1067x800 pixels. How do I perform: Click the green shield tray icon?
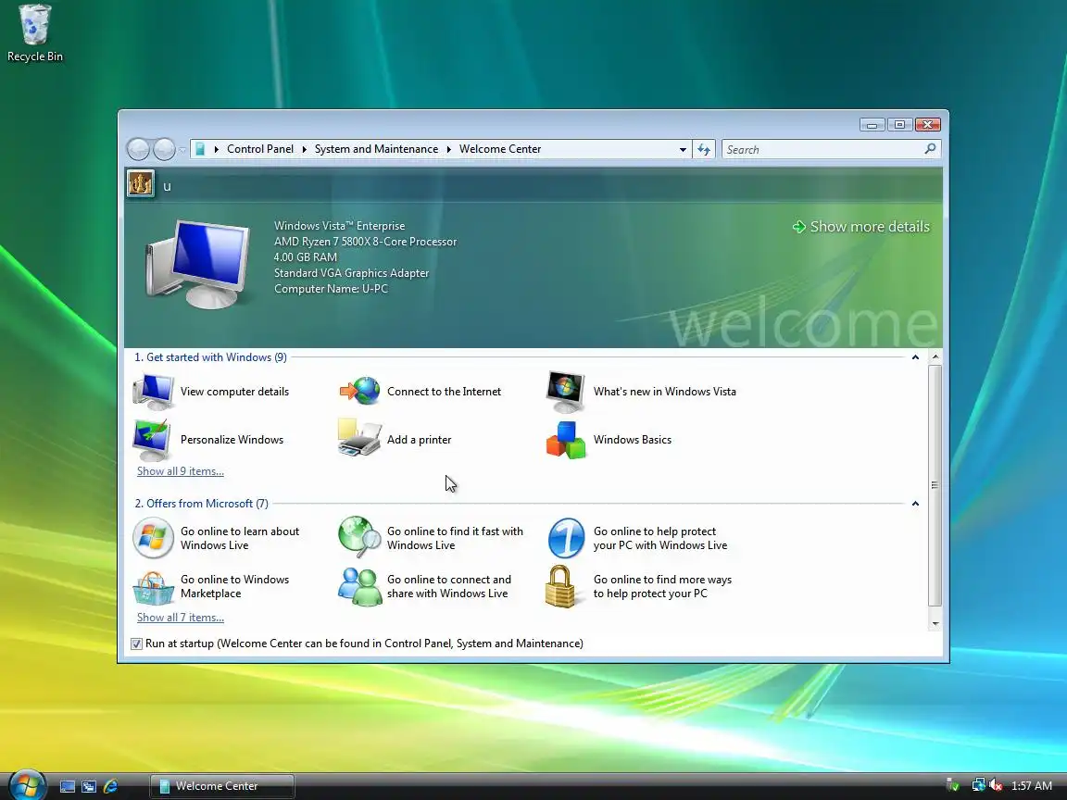tap(953, 786)
